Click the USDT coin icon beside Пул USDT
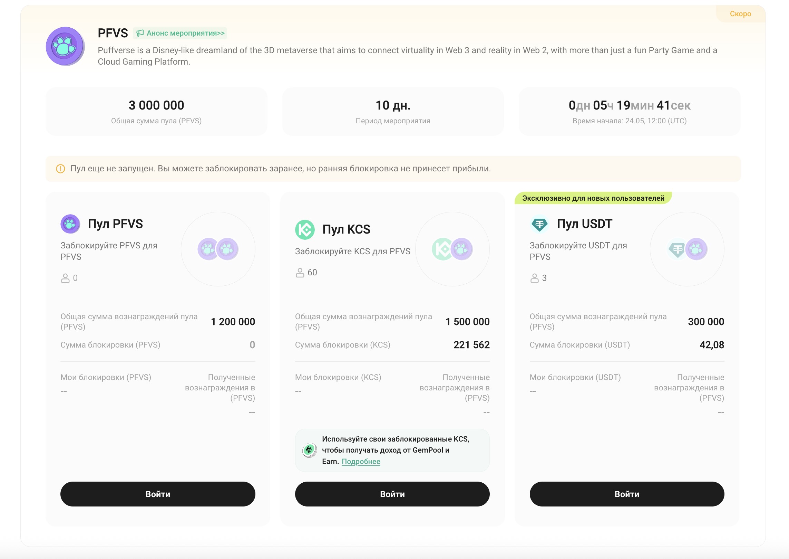789x559 pixels. click(539, 224)
